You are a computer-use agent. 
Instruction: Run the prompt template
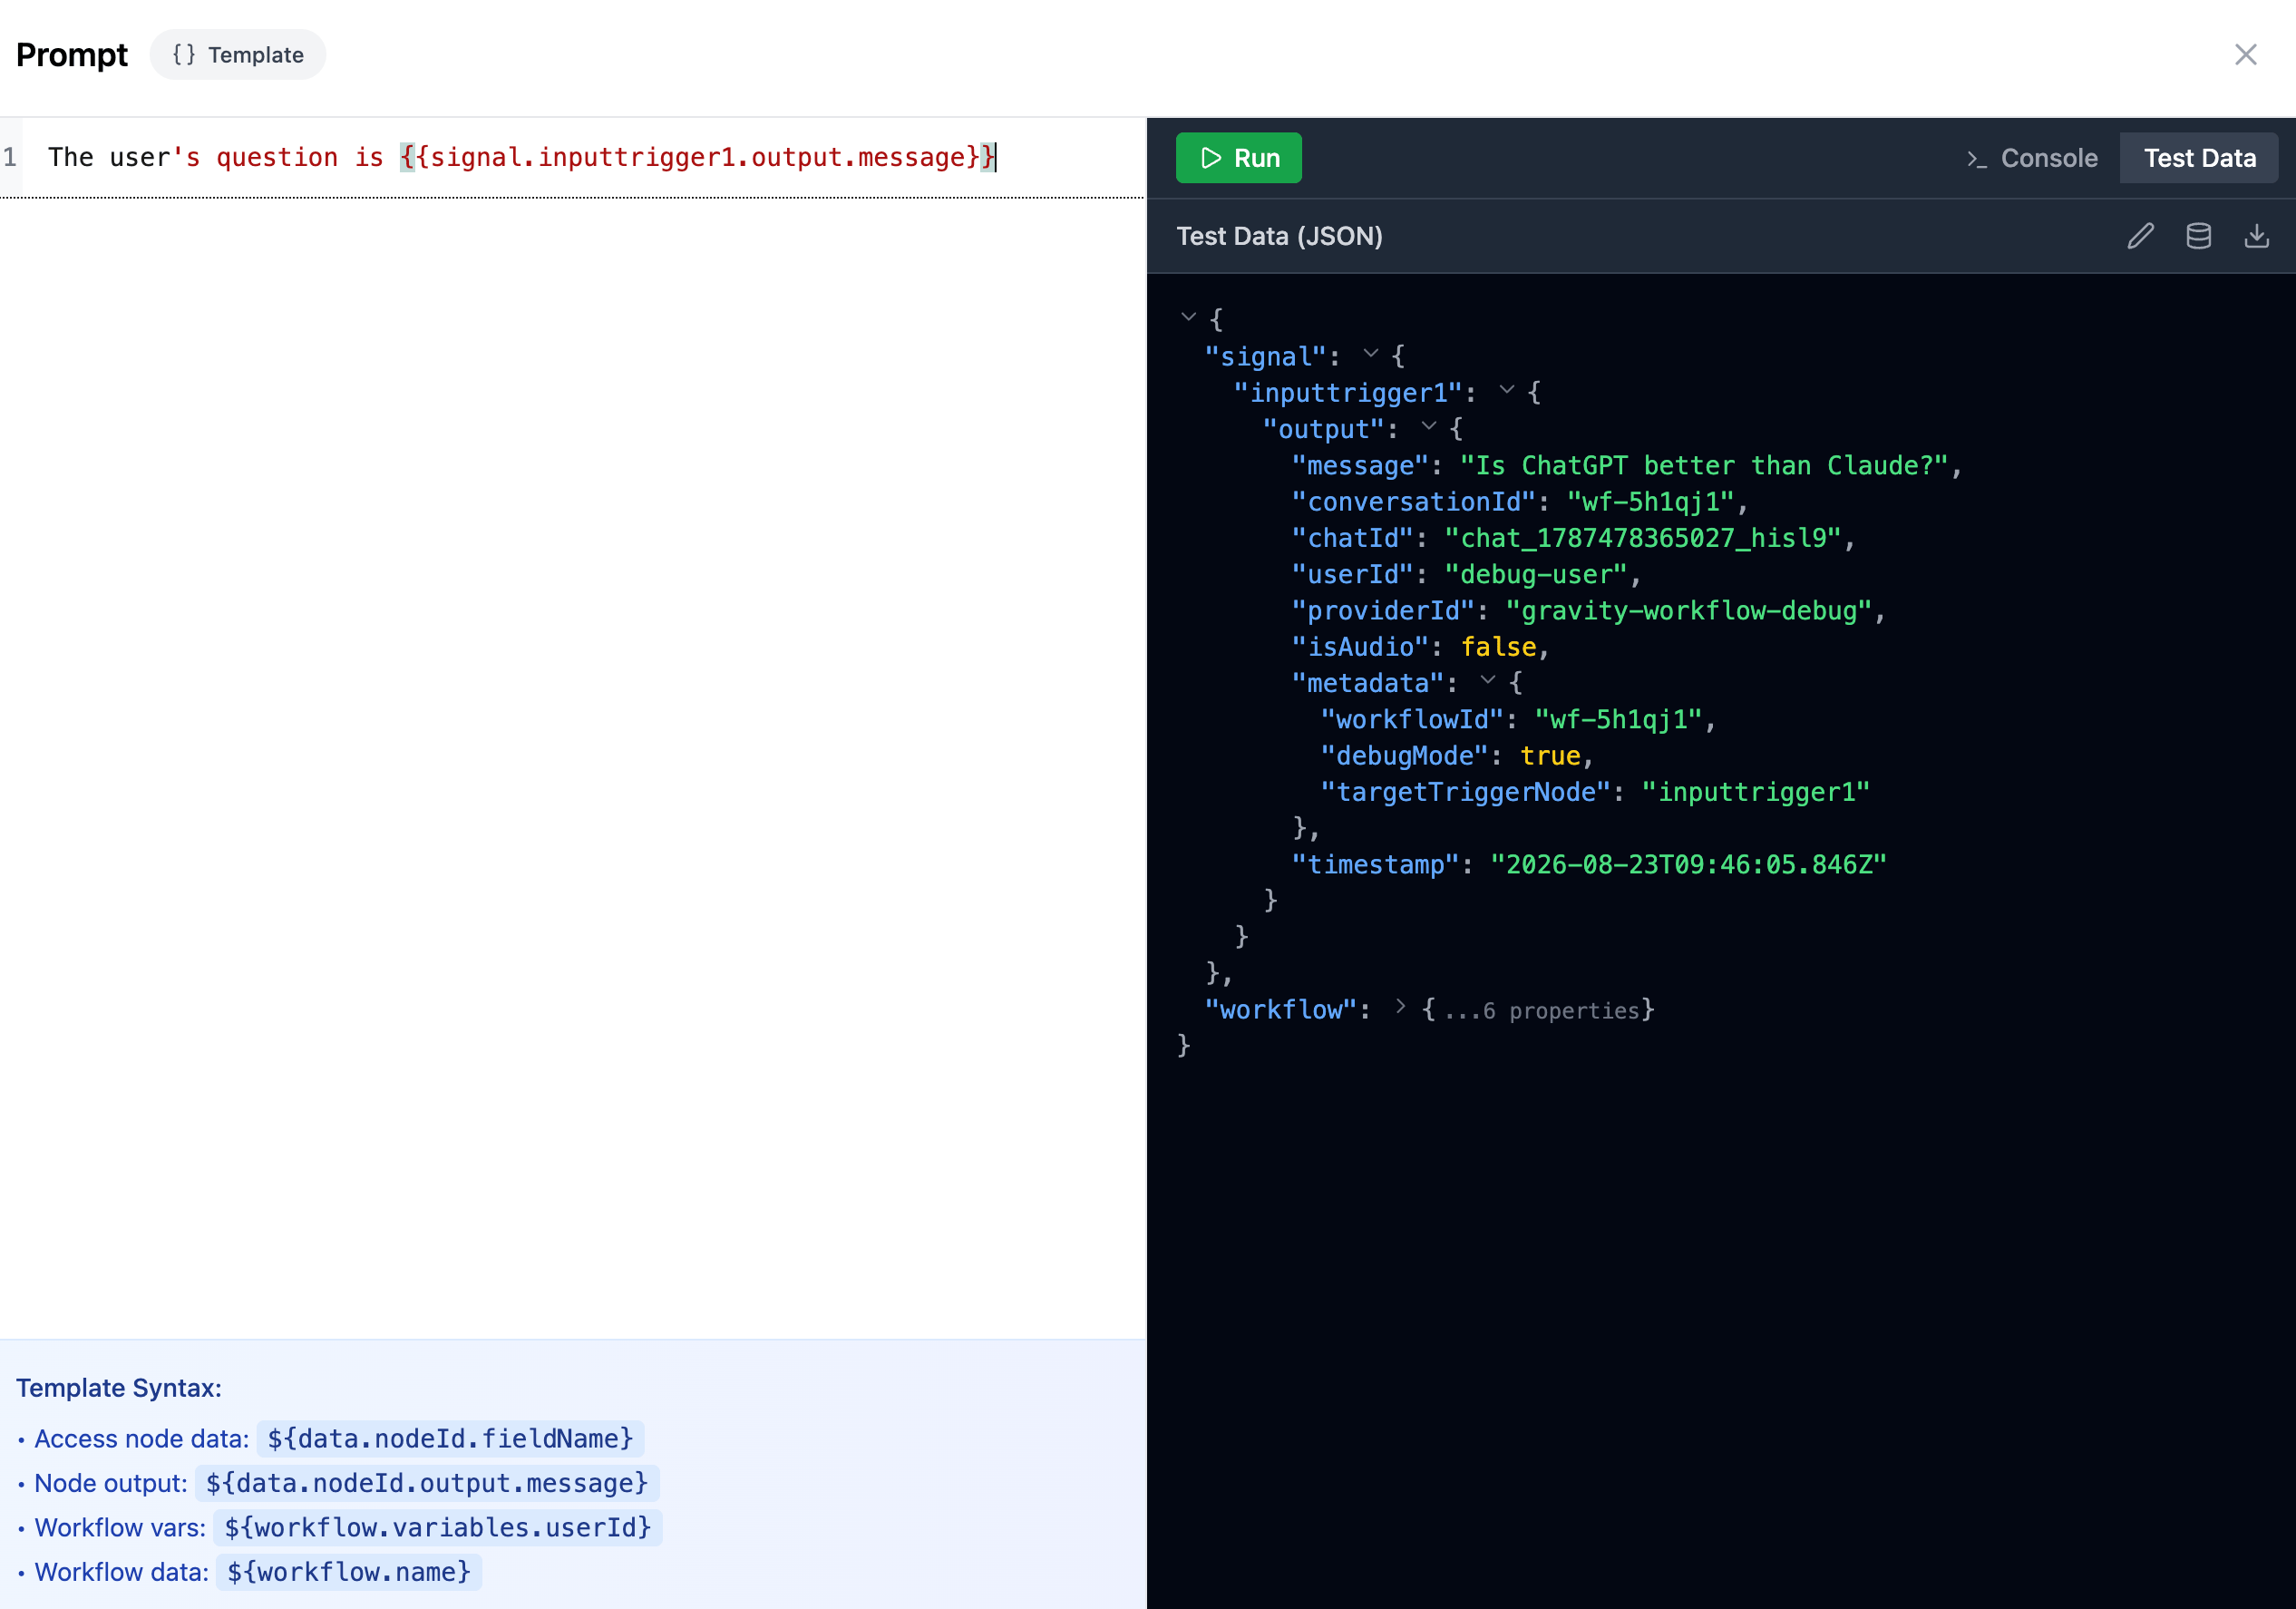click(1238, 158)
